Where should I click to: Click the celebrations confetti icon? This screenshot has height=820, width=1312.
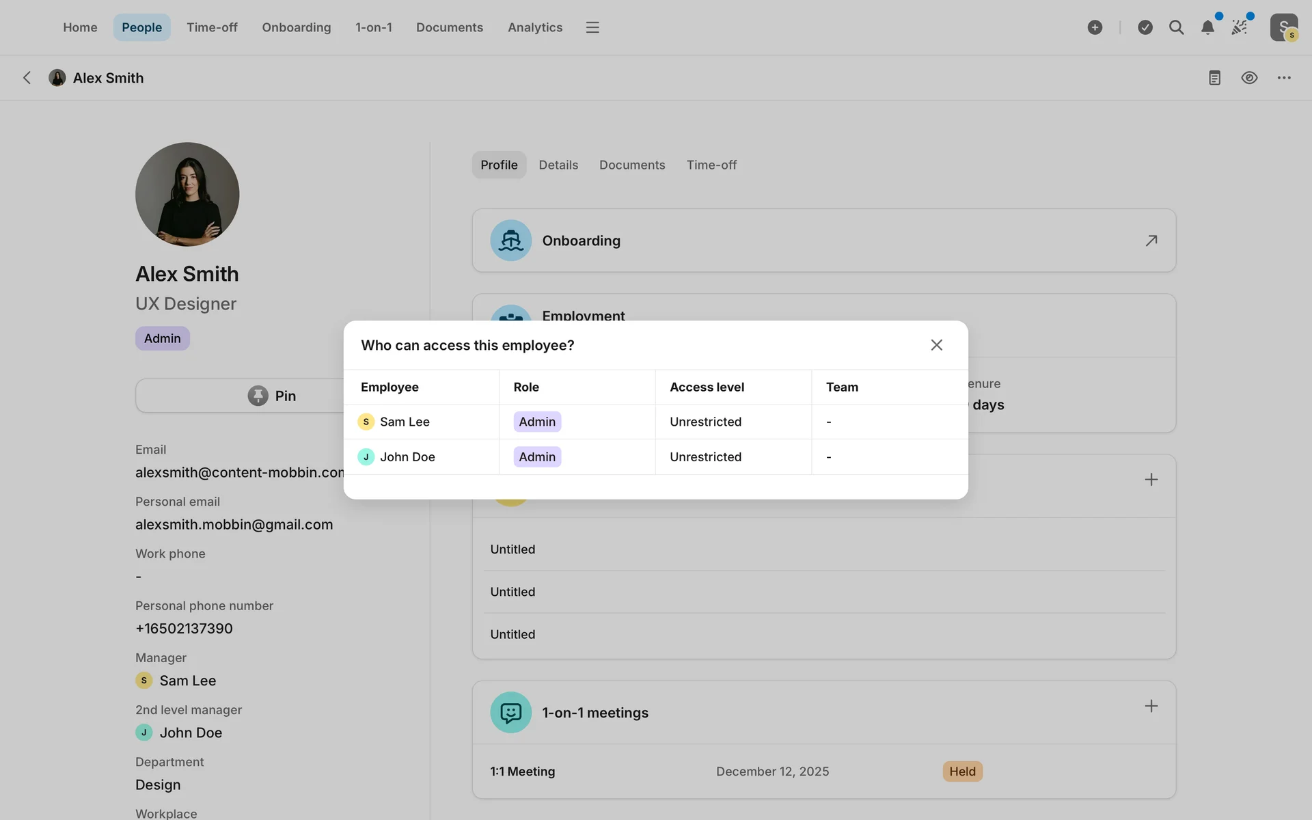[1240, 27]
